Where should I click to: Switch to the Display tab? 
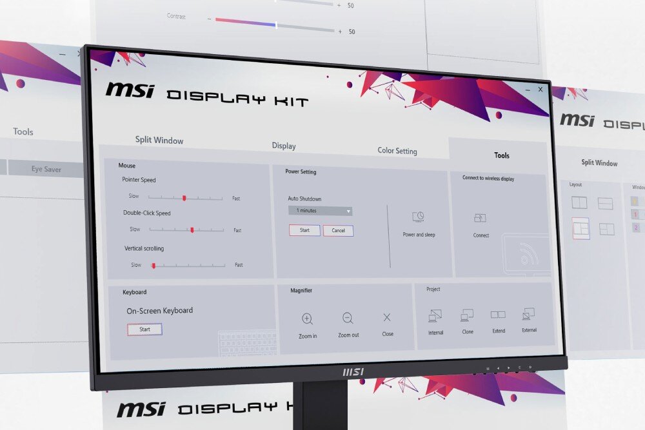(284, 146)
